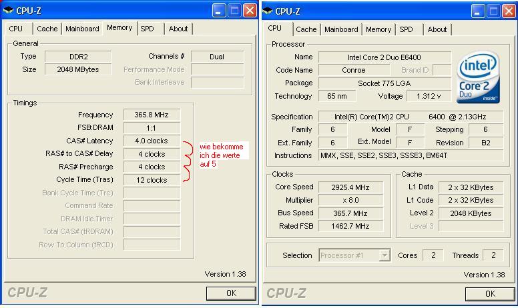
Task: Click the Voltage value 1.312 v
Action: pyautogui.click(x=429, y=96)
